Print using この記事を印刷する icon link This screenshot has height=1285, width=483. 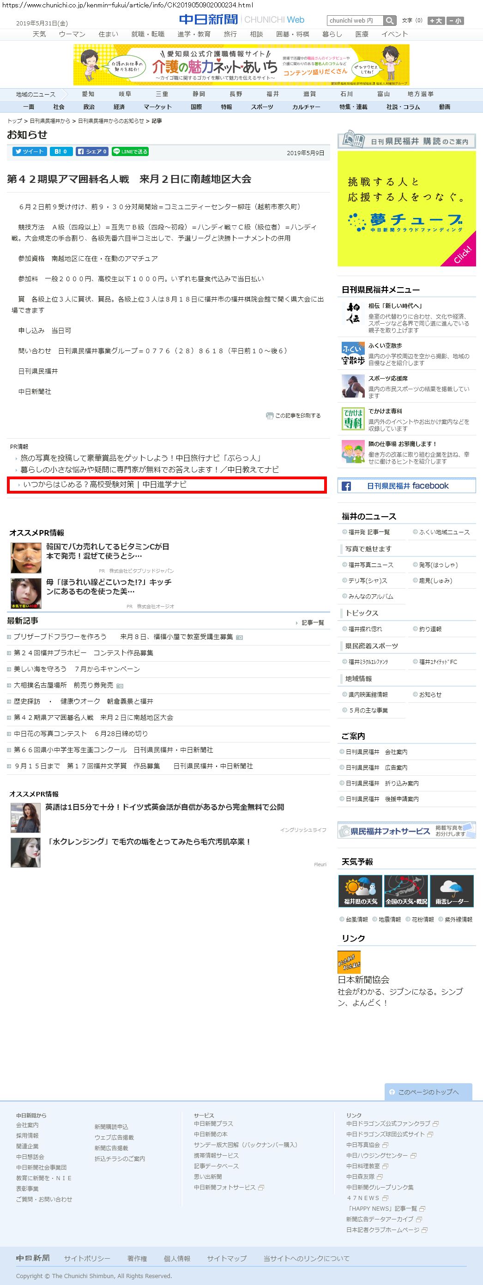coord(293,416)
